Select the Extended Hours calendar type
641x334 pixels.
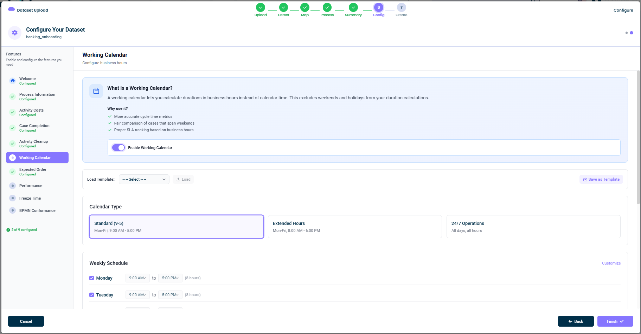355,227
